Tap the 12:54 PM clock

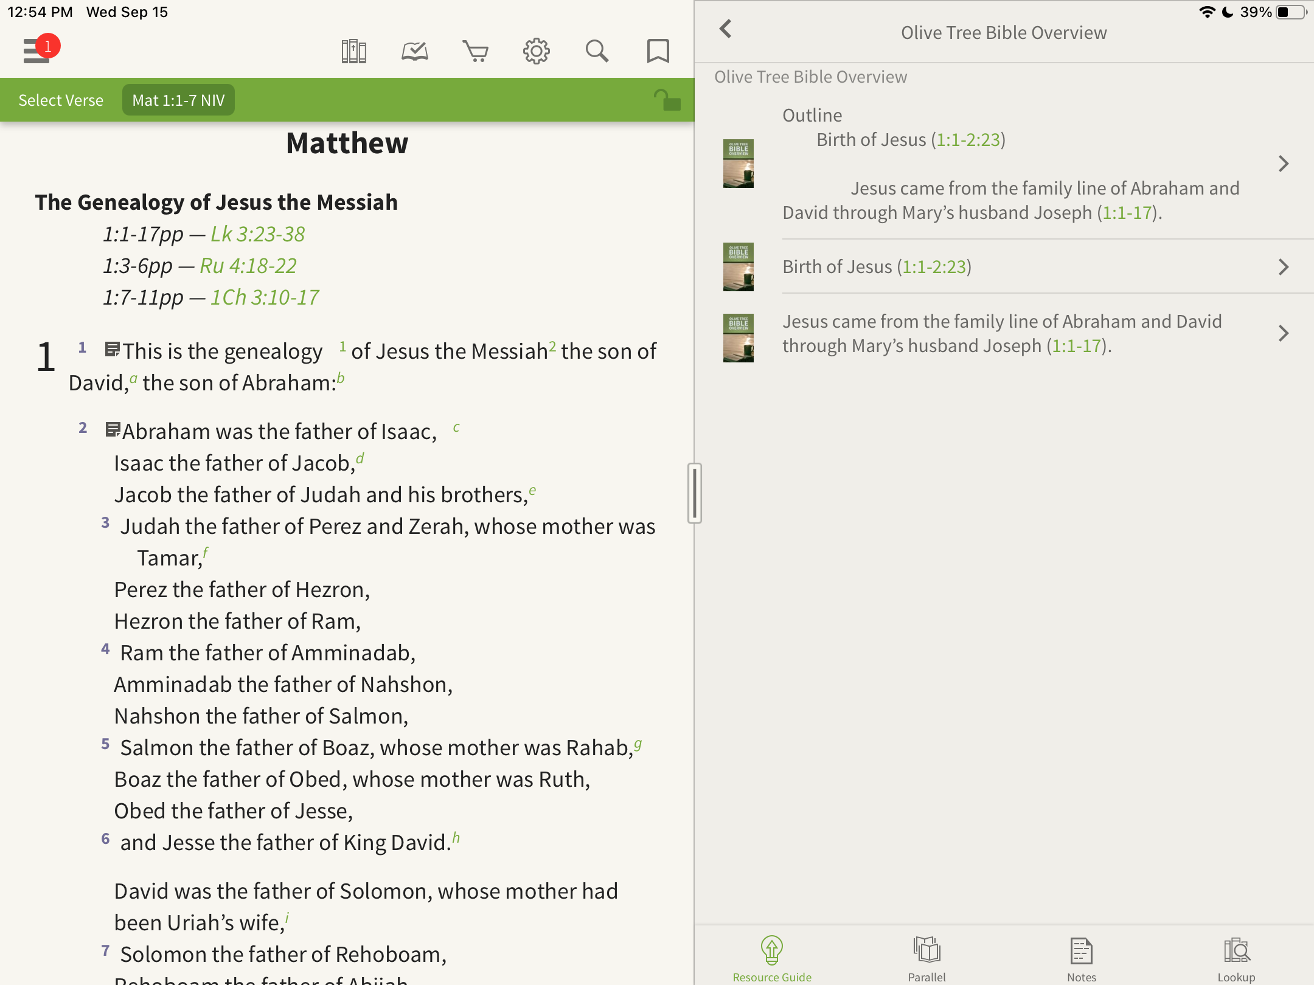[40, 12]
